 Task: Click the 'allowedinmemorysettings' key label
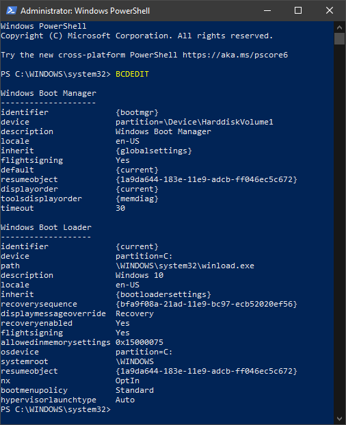coord(56,342)
